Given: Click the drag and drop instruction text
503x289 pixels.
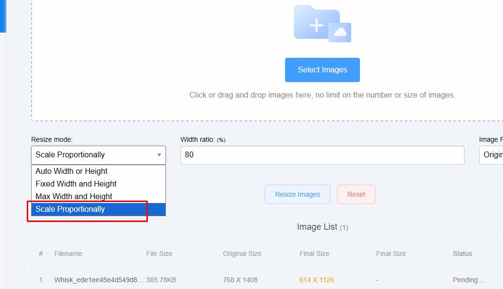Looking at the screenshot, I should coord(323,95).
